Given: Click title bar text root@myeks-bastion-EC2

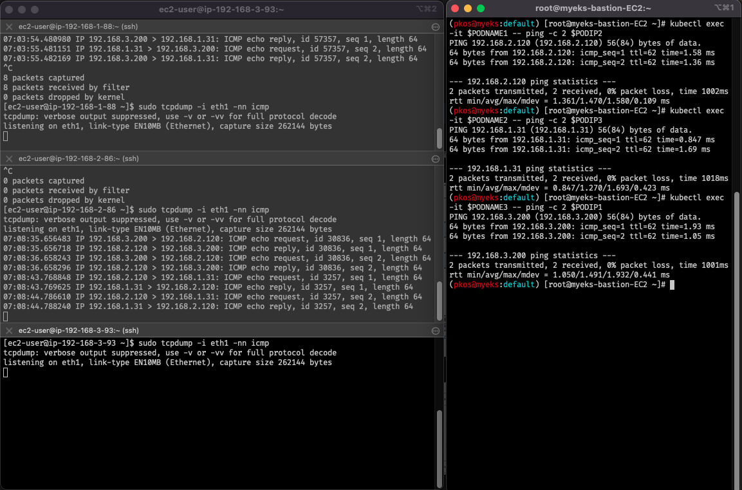Looking at the screenshot, I should point(593,8).
